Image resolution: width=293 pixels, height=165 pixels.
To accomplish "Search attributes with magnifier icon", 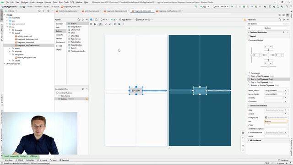I will [x=280, y=19].
